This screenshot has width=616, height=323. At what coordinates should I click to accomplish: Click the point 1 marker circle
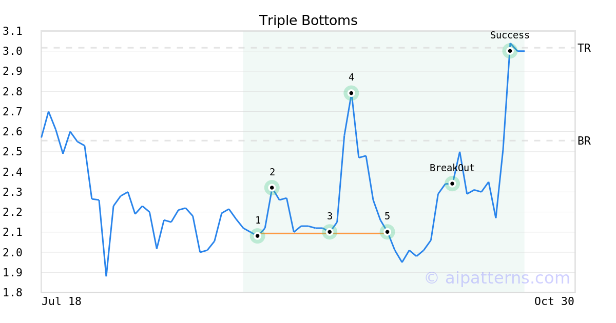click(x=258, y=236)
